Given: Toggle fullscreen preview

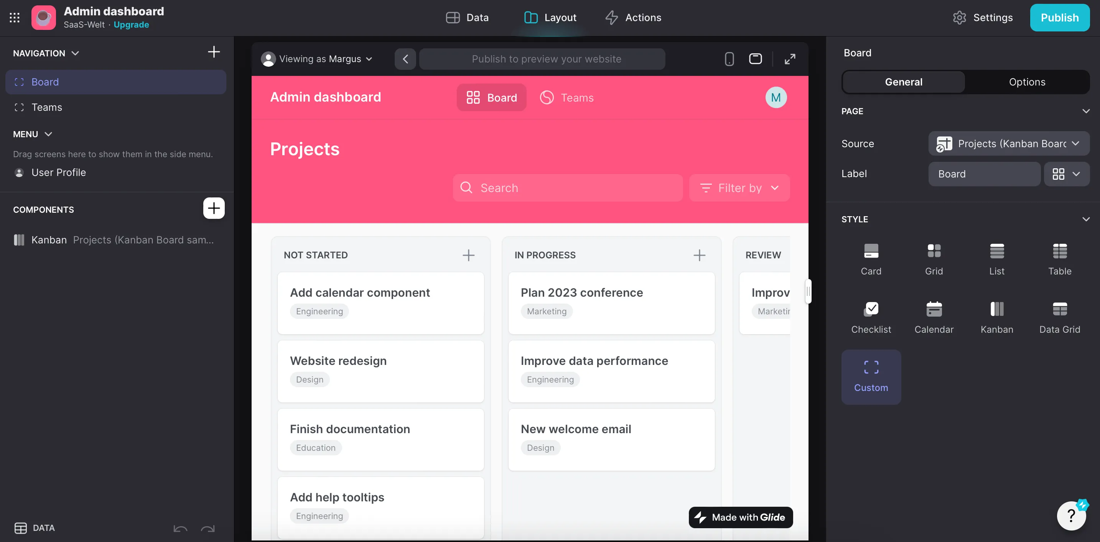Looking at the screenshot, I should pos(790,59).
